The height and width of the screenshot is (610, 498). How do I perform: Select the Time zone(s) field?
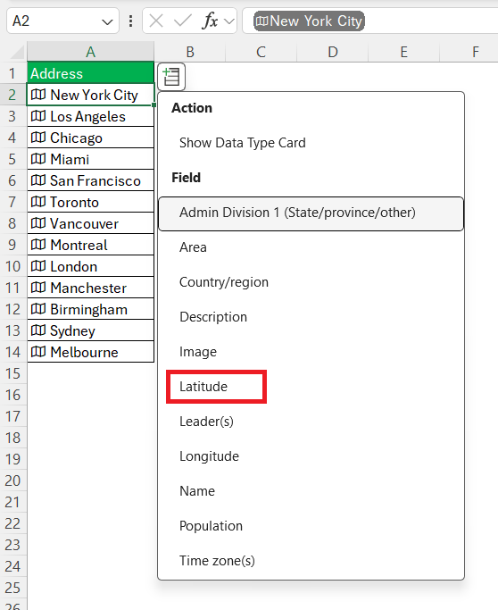(x=217, y=561)
